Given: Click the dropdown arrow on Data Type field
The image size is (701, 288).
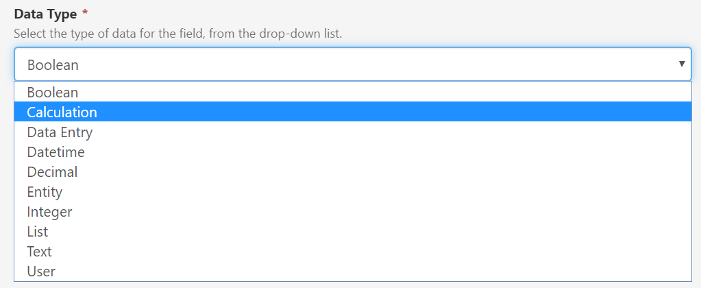Looking at the screenshot, I should click(682, 64).
